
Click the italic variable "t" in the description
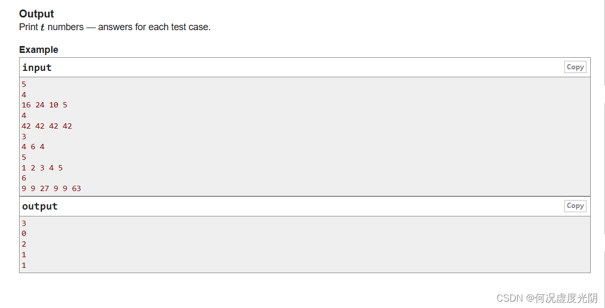[x=42, y=27]
